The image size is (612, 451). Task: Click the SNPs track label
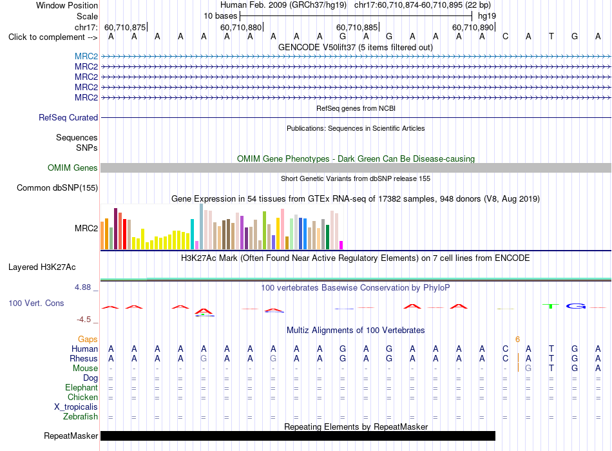pos(87,148)
